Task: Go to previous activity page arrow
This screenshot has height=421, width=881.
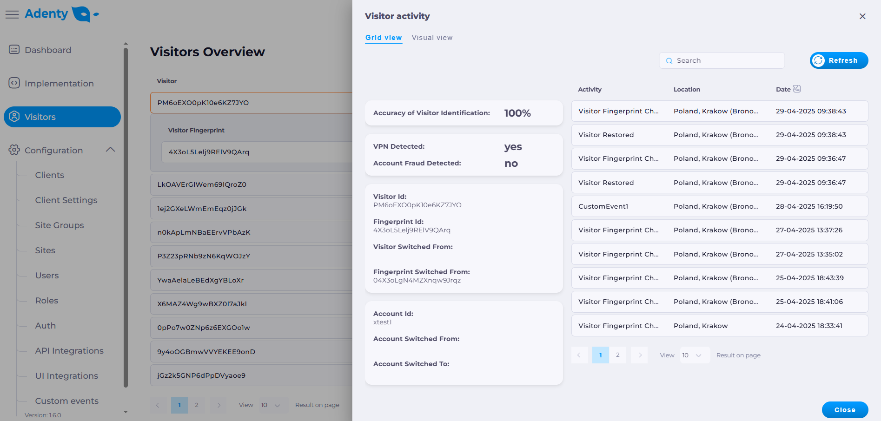Action: coord(579,355)
